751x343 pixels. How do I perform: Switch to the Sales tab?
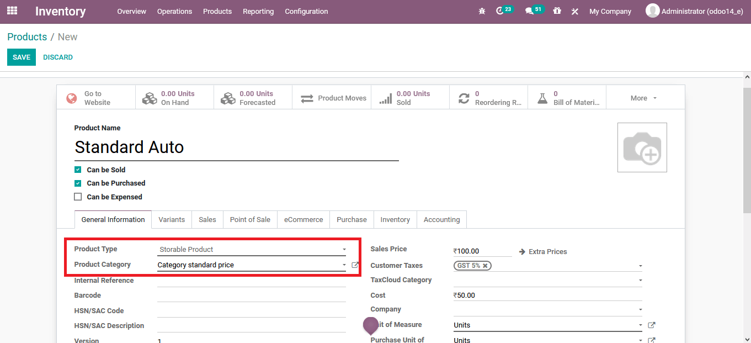pos(207,219)
